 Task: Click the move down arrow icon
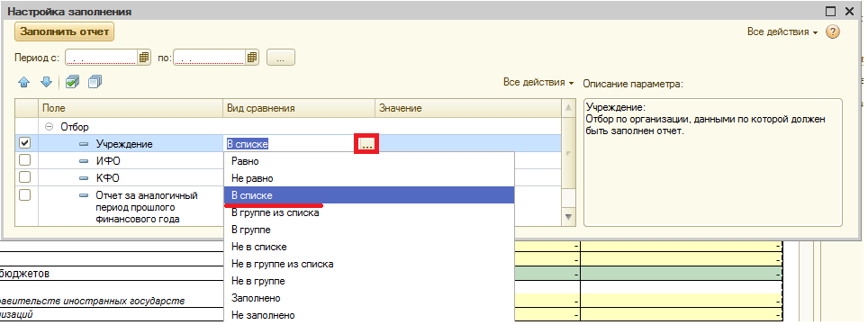[x=47, y=83]
